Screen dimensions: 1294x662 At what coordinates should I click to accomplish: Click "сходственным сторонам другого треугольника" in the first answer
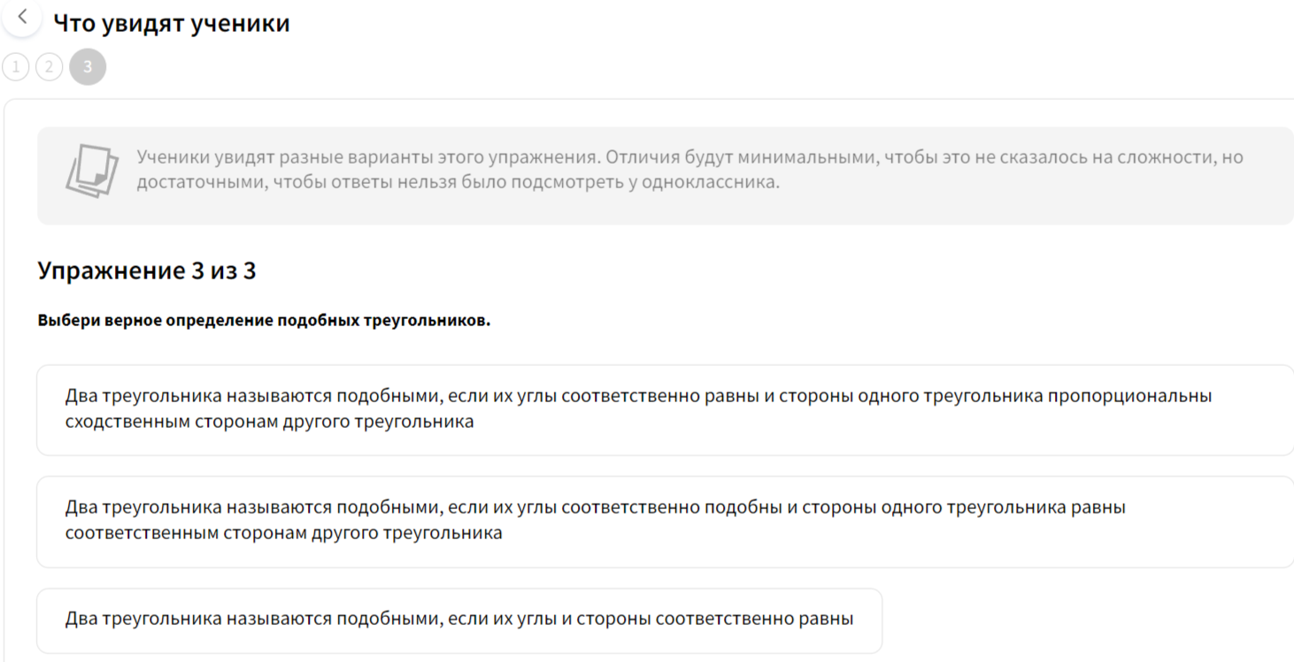pyautogui.click(x=269, y=422)
